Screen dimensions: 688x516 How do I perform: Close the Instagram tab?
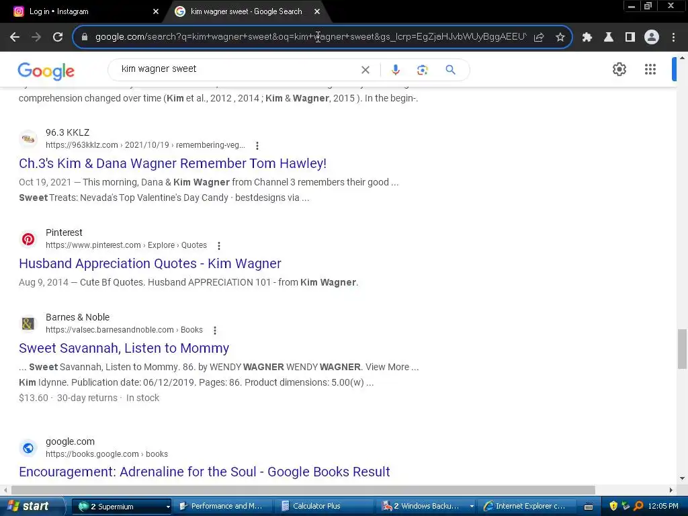pos(155,12)
